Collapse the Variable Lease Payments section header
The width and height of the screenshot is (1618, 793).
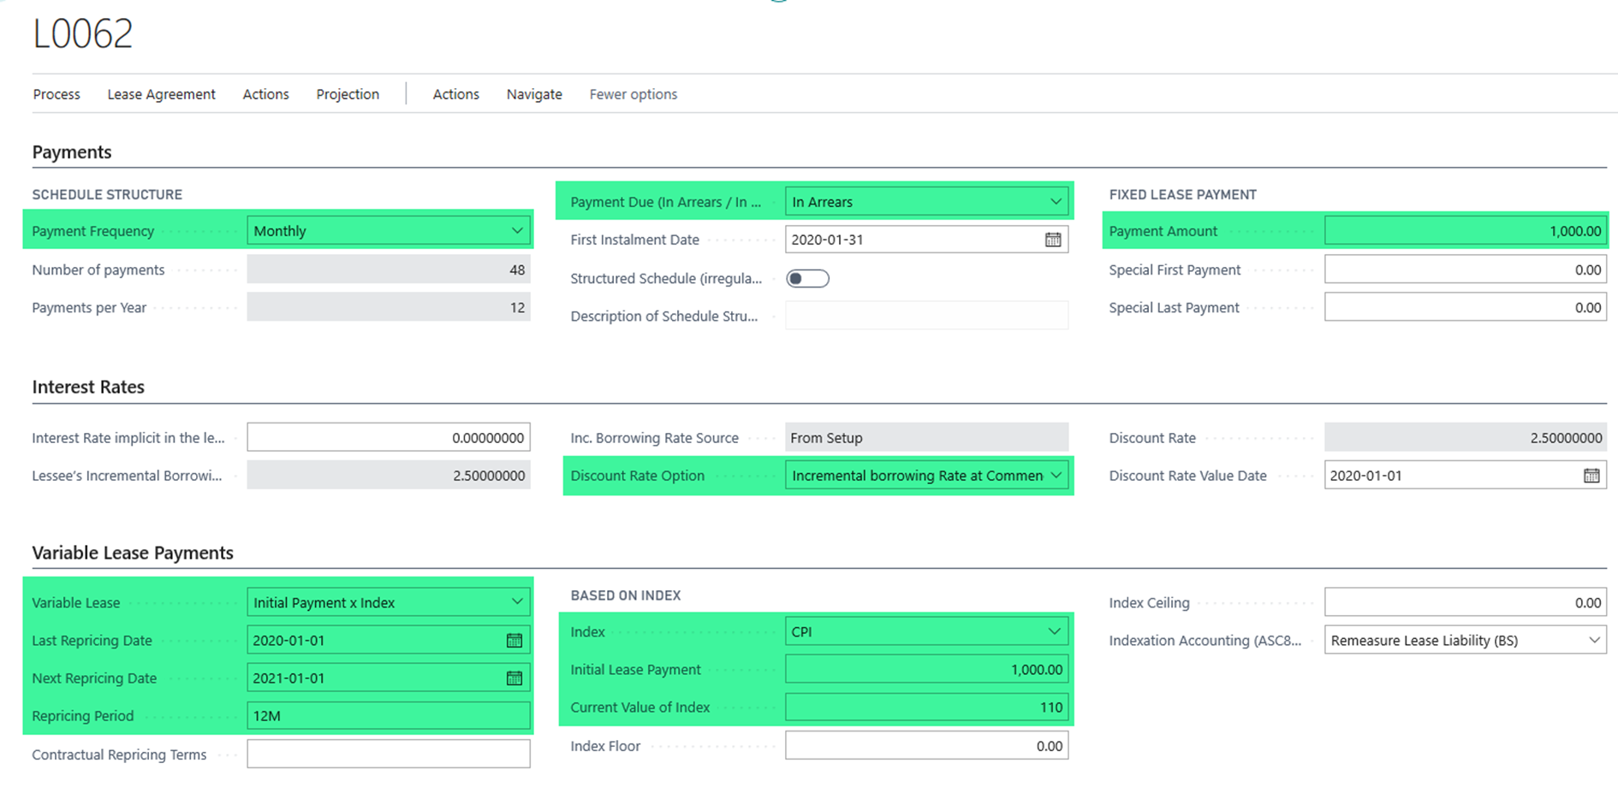coord(133,553)
